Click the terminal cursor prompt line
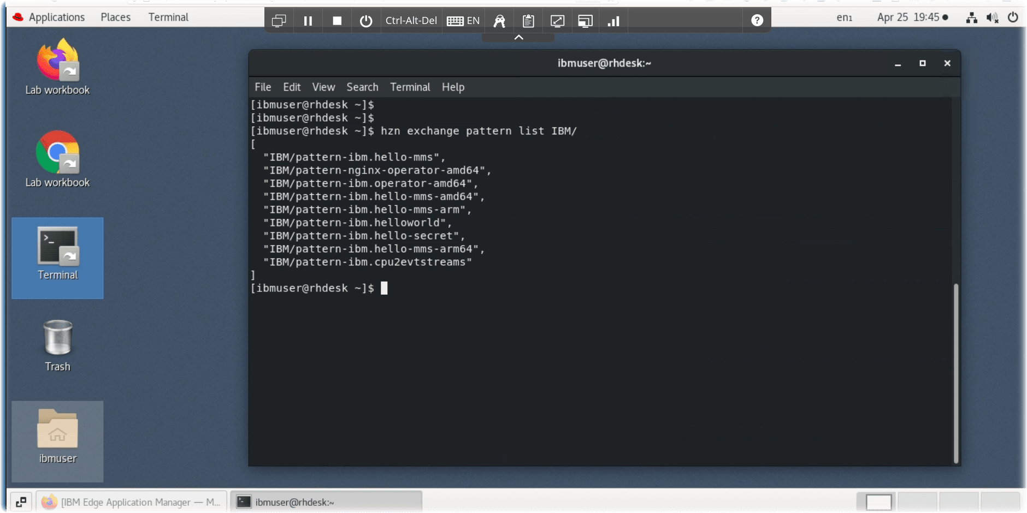The image size is (1027, 513). 319,288
